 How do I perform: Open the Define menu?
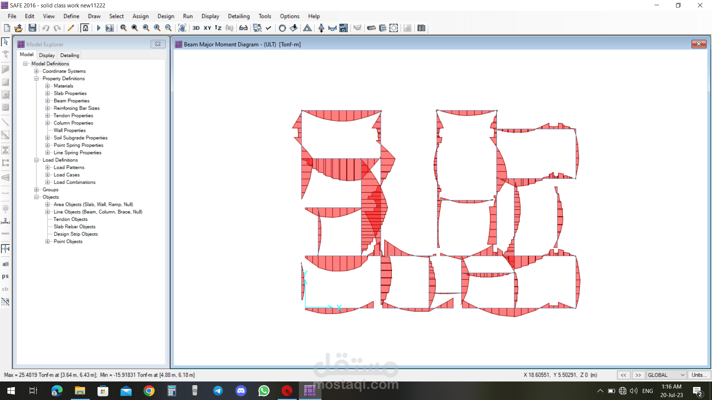[x=71, y=16]
